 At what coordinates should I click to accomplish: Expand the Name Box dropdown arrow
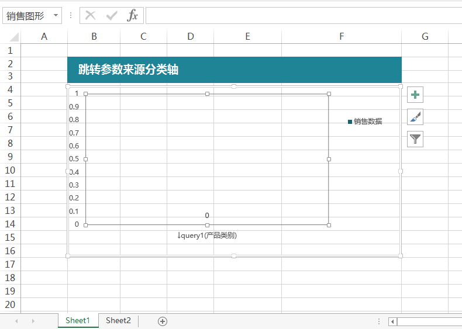56,15
